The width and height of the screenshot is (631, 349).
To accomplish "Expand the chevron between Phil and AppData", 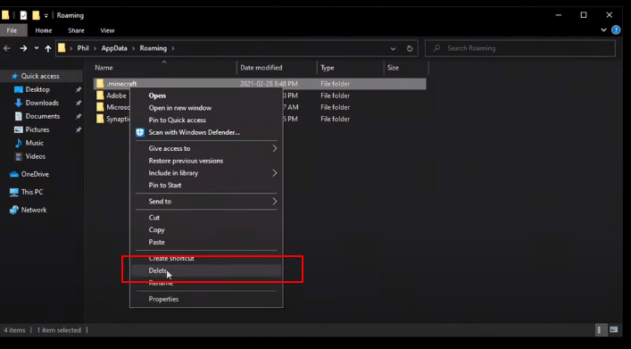I will point(95,48).
